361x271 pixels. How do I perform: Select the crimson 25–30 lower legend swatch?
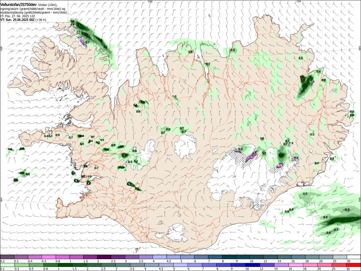[x=339, y=265]
